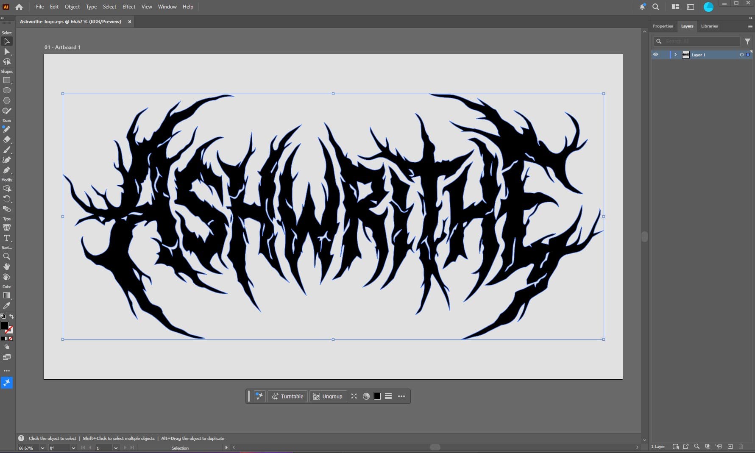Pick the Lasso selection tool
The width and height of the screenshot is (755, 453).
click(7, 62)
